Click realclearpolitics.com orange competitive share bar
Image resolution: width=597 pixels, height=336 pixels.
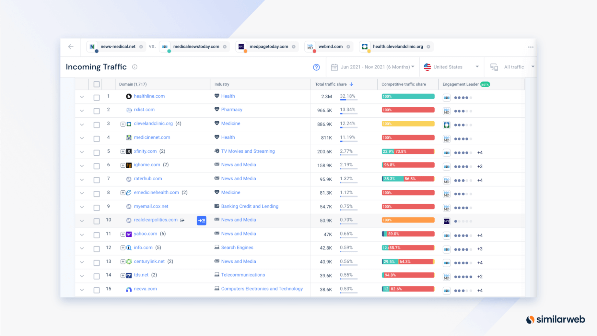click(408, 220)
